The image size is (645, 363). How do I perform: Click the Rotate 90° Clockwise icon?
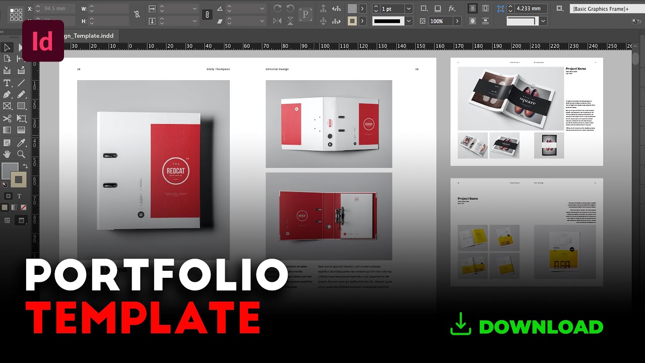coord(277,9)
